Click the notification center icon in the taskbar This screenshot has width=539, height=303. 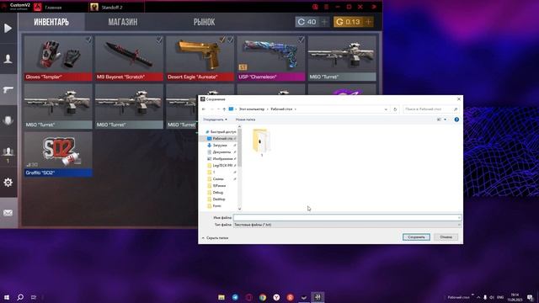[530, 297]
